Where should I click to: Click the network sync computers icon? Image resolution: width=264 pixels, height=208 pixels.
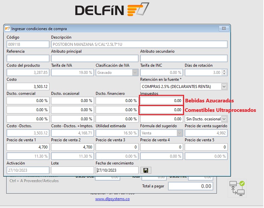point(237,188)
